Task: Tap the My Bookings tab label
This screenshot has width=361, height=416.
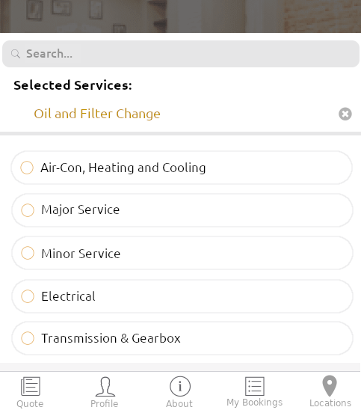Action: point(254,403)
